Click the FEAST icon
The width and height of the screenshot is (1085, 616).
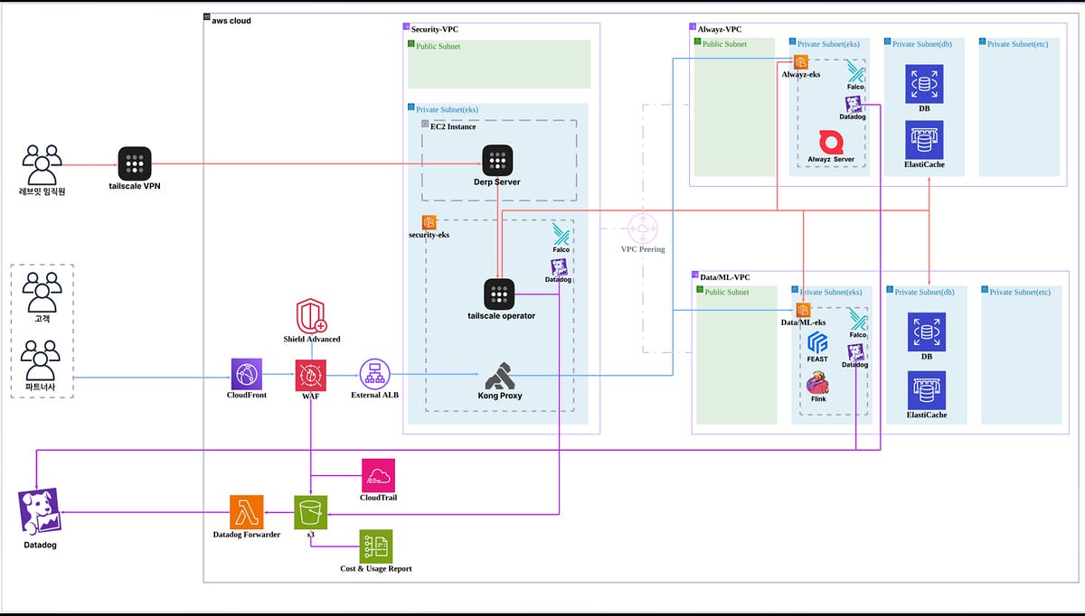coord(817,342)
